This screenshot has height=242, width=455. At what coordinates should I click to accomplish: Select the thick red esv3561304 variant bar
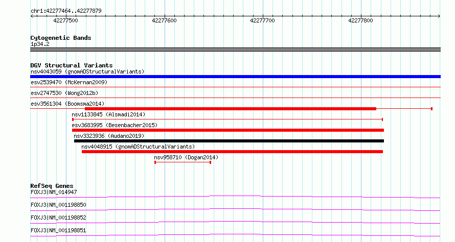coord(231,109)
